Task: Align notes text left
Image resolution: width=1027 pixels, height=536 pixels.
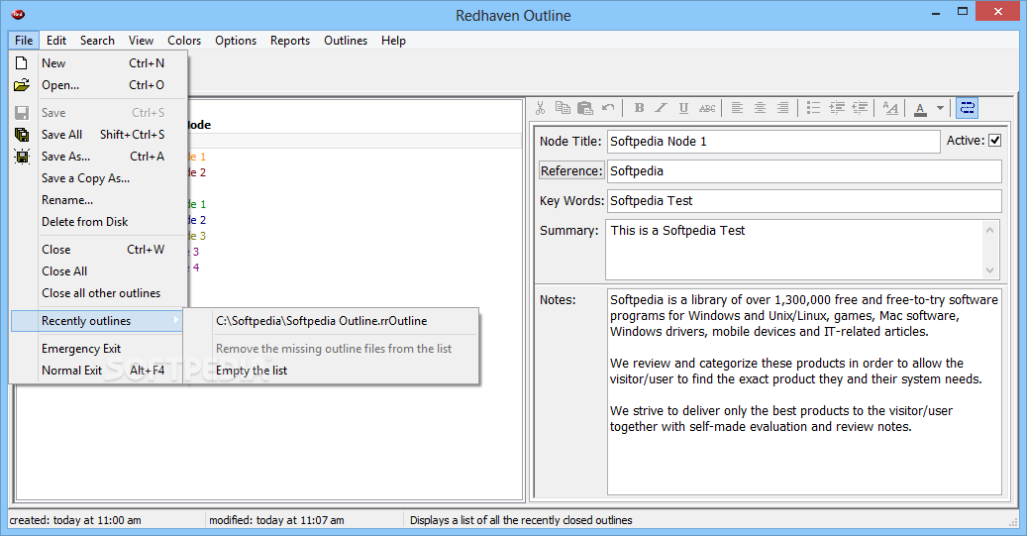Action: point(737,108)
